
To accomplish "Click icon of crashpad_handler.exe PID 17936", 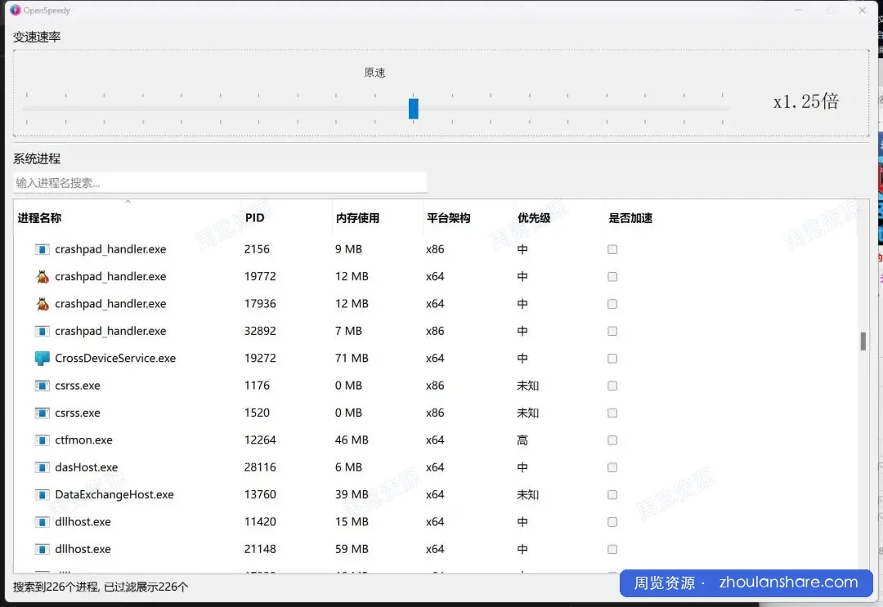I will [x=43, y=304].
